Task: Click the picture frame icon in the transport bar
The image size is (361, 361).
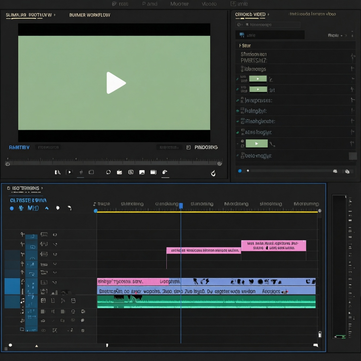Action: [142, 172]
